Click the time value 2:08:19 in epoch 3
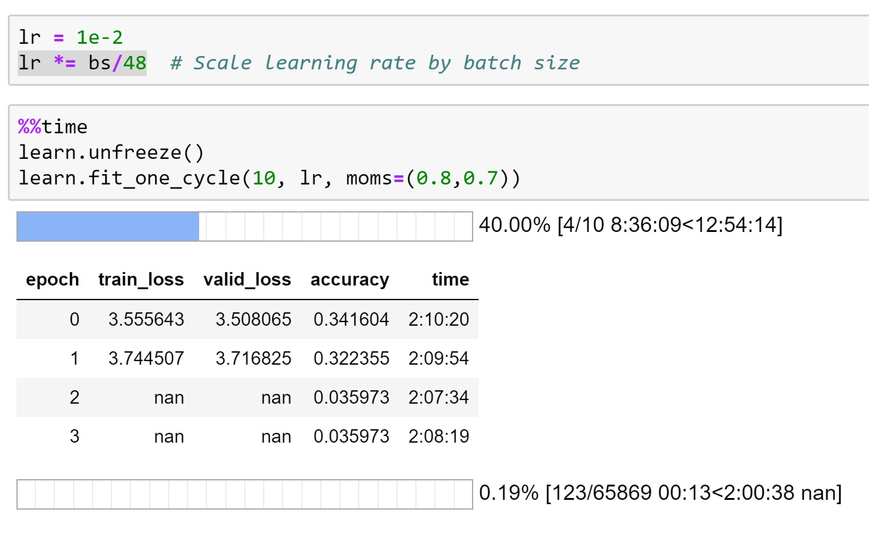869x534 pixels. 438,437
